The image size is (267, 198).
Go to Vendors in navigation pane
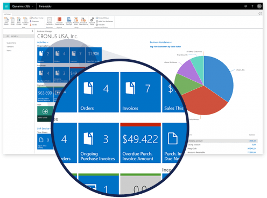tap(10, 47)
